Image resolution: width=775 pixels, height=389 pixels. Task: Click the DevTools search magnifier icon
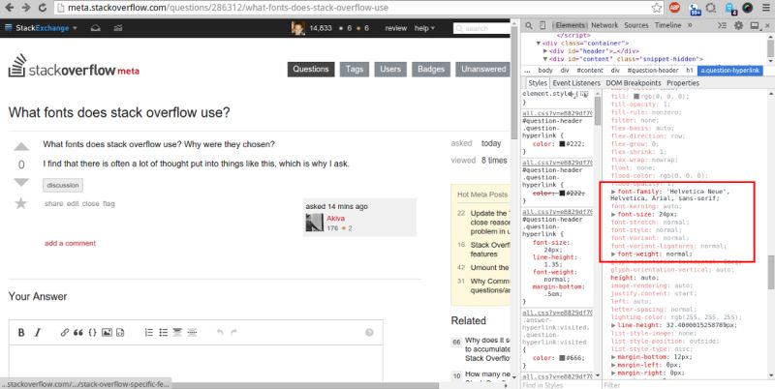pos(529,25)
